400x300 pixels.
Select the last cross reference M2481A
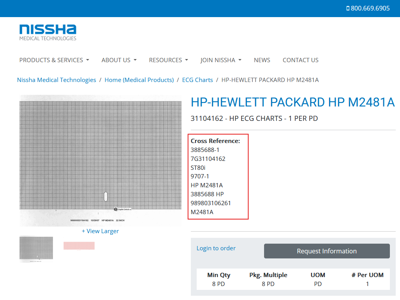tap(202, 212)
